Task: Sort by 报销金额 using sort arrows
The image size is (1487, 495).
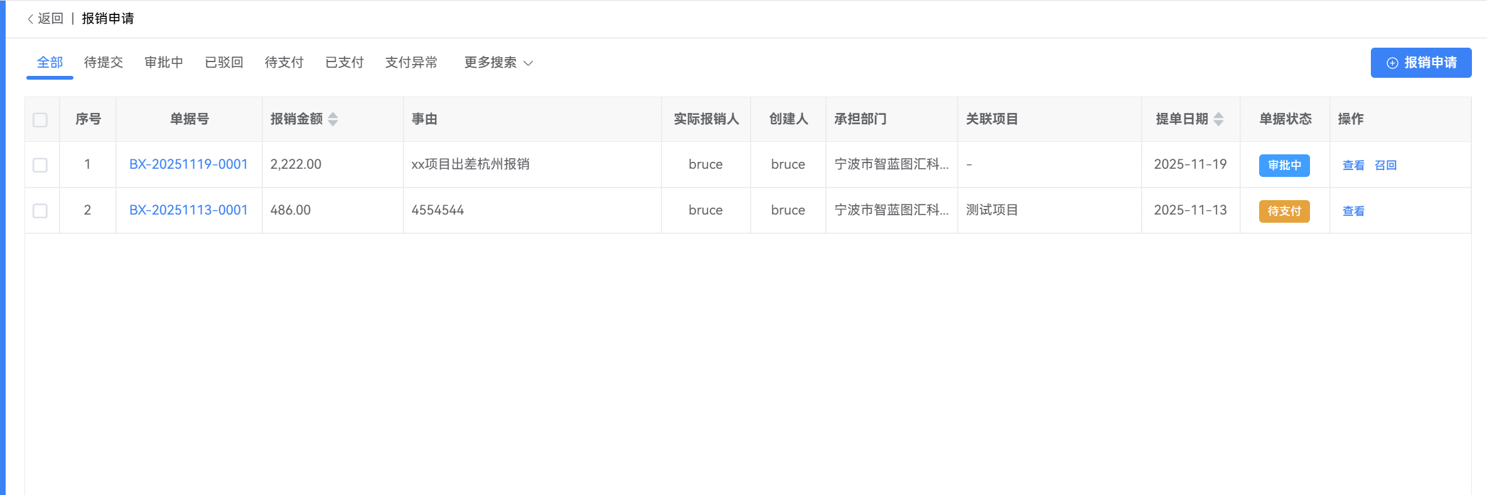Action: click(333, 119)
